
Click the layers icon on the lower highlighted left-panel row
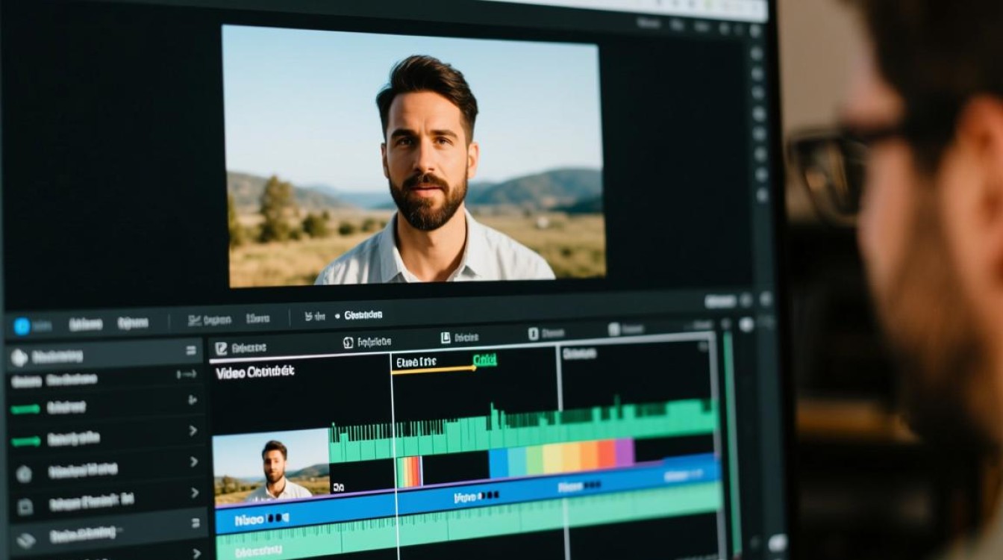(25, 539)
